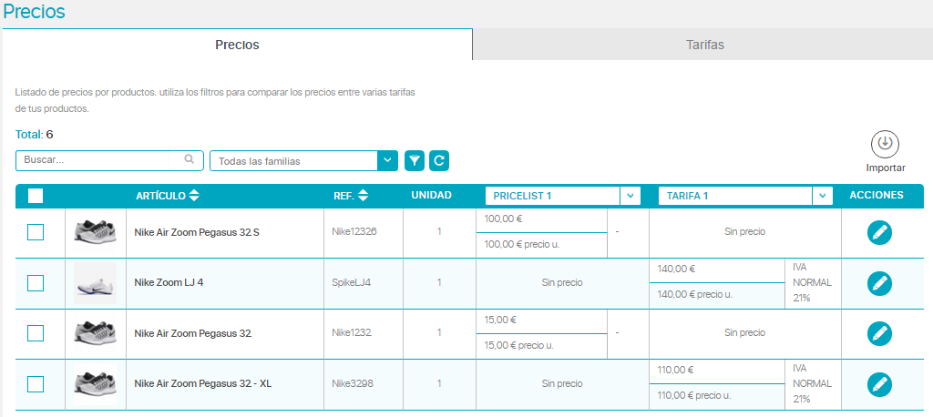The image size is (933, 417).
Task: Edit price of Nike Air Zoom Pegasus 32 S
Action: (x=879, y=232)
